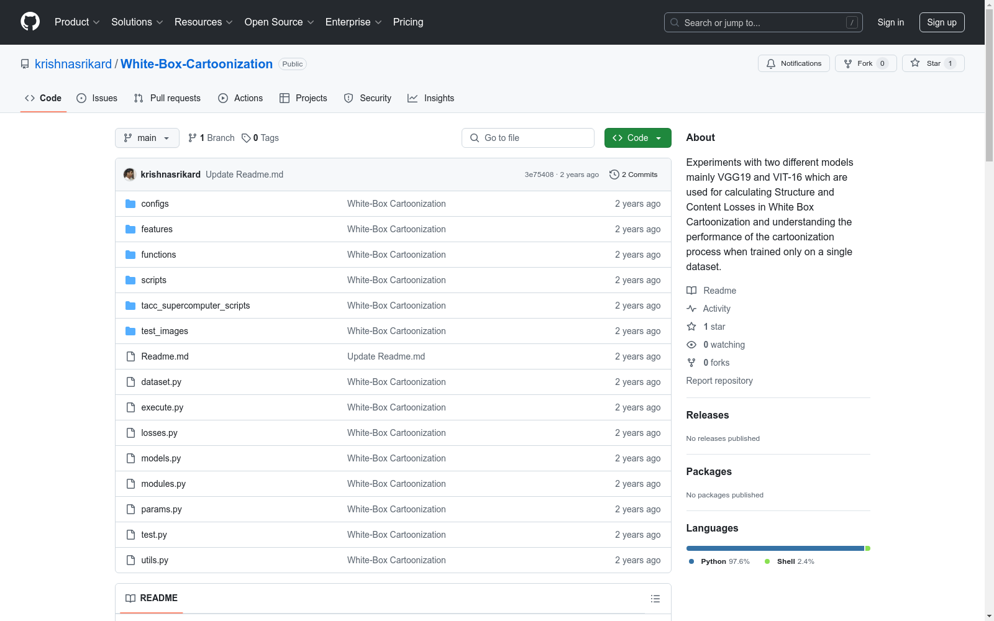The height and width of the screenshot is (621, 994).
Task: Click the eye icon next to watching
Action: point(691,345)
